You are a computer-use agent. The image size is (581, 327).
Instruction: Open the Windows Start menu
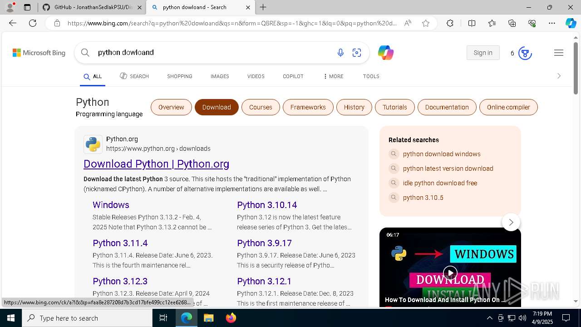click(11, 318)
